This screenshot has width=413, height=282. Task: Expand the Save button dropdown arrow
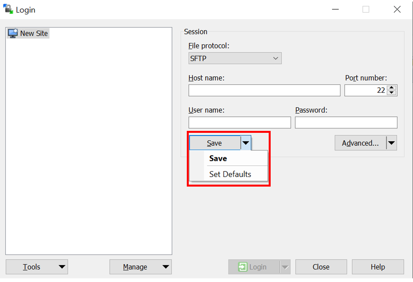[245, 143]
